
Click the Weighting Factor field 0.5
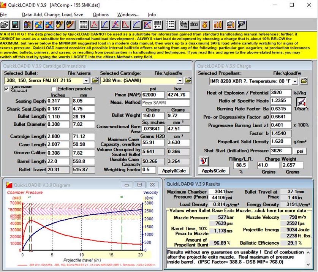point(149,169)
